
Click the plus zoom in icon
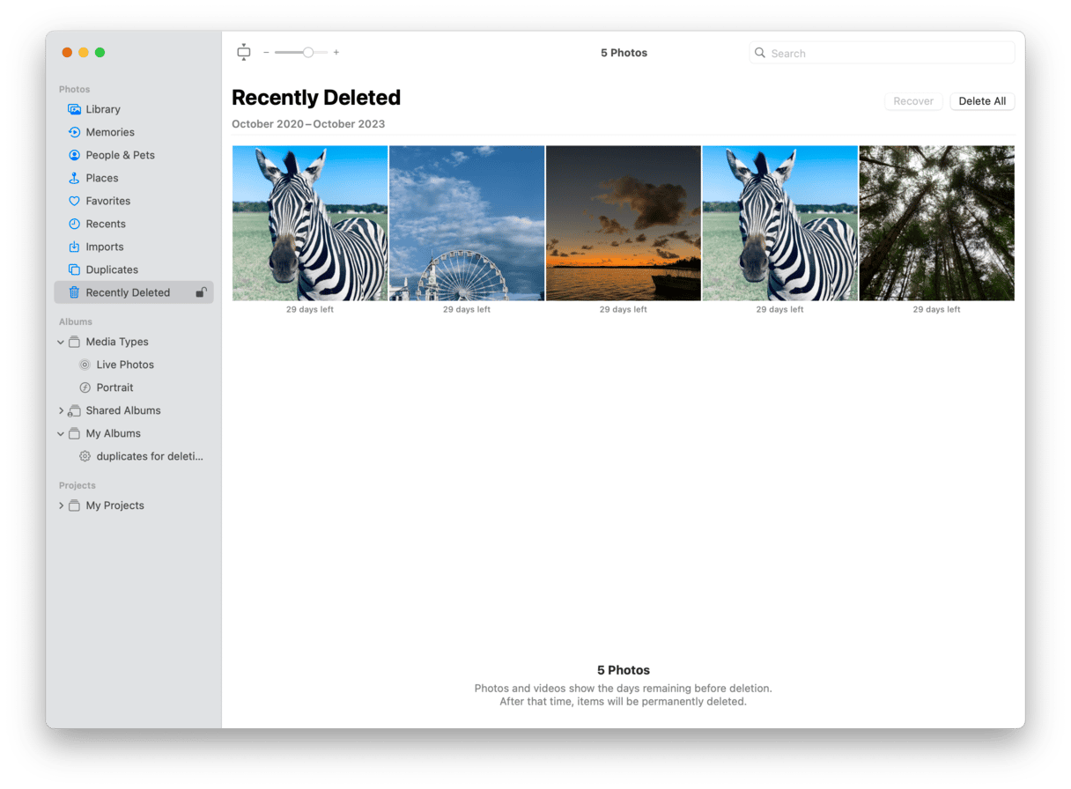click(x=336, y=53)
